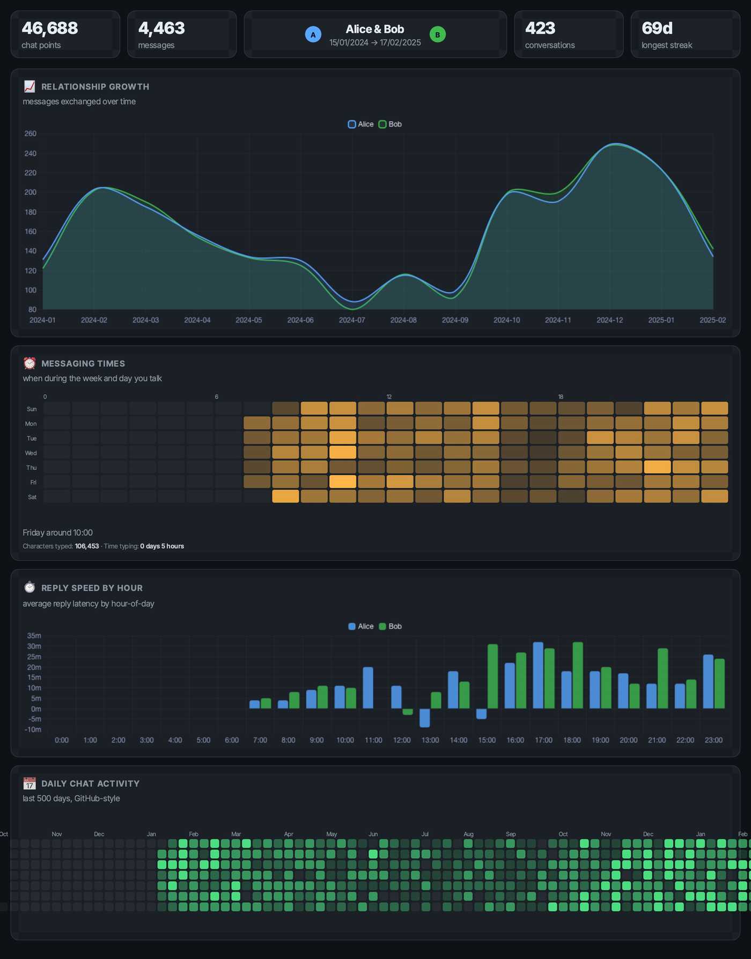Viewport: 751px width, 959px height.
Task: Hide Bob series in Relationship Growth legend
Action: point(390,124)
